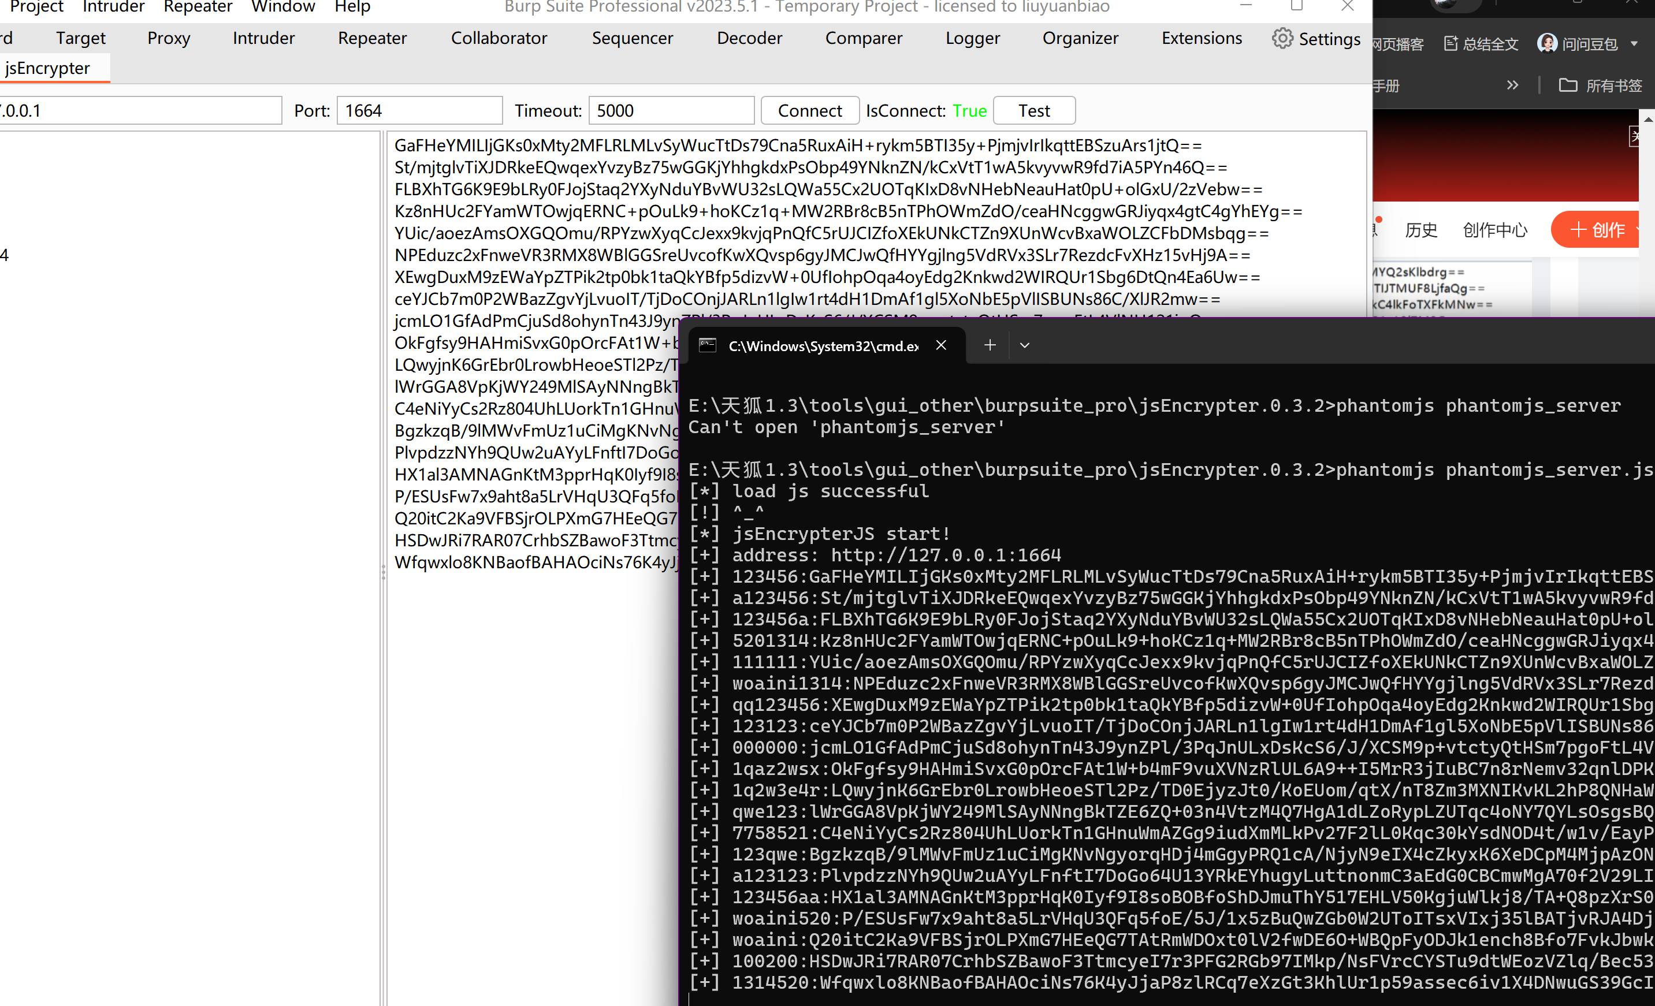Switch to the Repeater tab

coord(372,38)
